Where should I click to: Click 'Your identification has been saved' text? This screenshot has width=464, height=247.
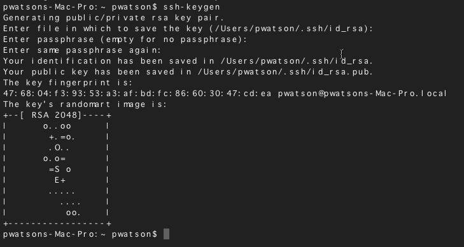100,61
